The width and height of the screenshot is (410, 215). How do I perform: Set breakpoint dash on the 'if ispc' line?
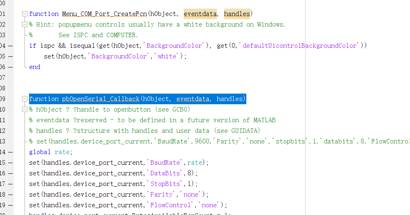(11, 46)
